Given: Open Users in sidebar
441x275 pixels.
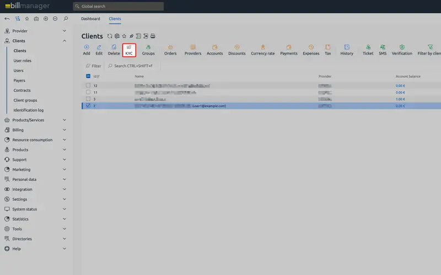Looking at the screenshot, I should point(18,70).
